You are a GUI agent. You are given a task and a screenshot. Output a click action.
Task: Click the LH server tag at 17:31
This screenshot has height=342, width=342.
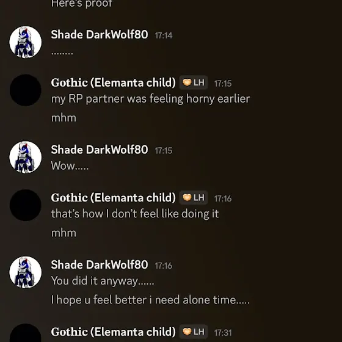[194, 332]
